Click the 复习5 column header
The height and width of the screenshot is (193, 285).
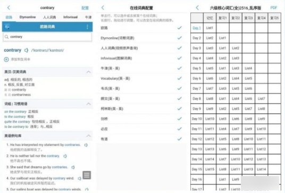coord(274,17)
